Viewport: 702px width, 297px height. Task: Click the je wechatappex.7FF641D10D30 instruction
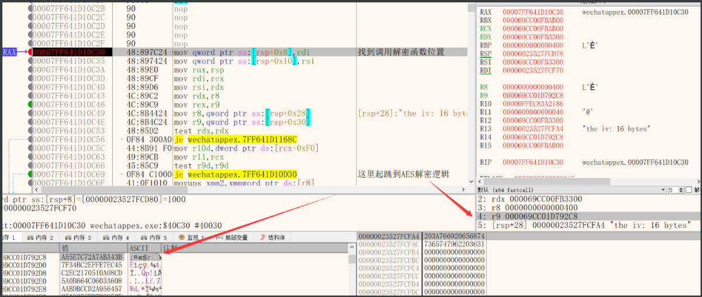[236, 175]
